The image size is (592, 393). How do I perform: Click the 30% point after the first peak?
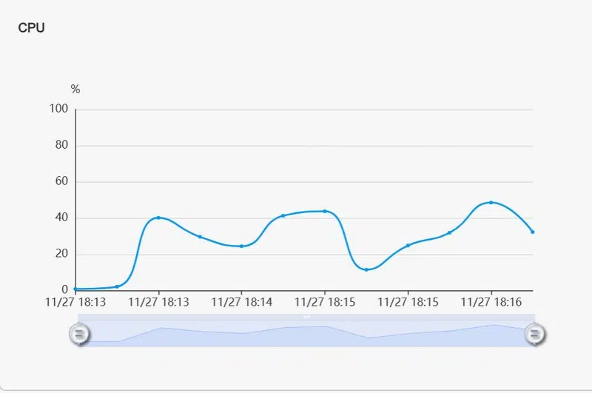(200, 237)
